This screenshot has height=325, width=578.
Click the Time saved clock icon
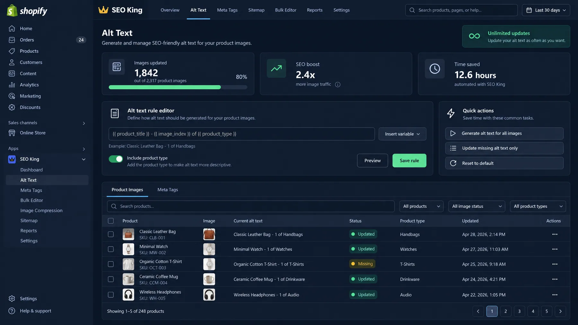point(435,68)
